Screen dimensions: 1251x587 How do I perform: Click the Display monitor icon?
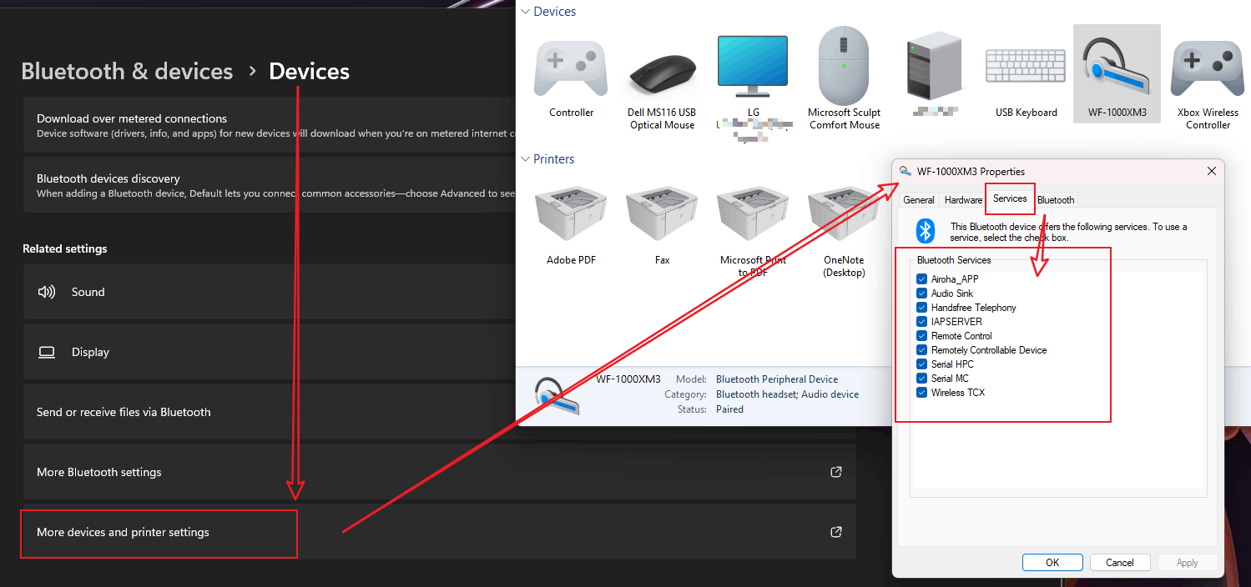(47, 352)
